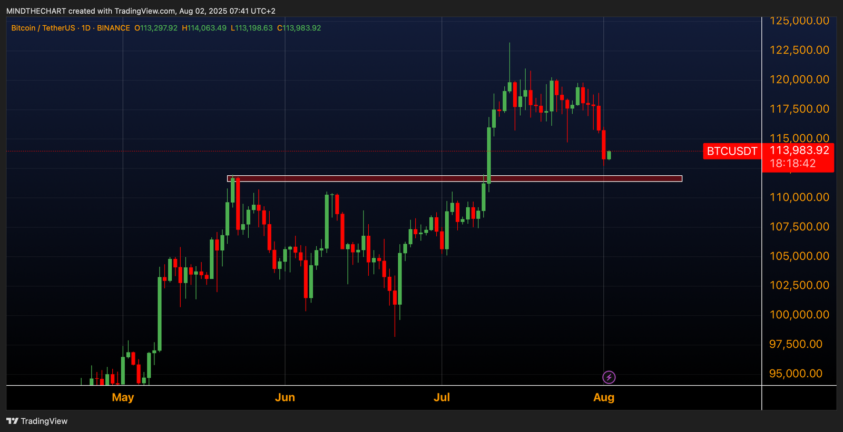Click the 117,500.00 price axis label
The height and width of the screenshot is (432, 843).
click(x=799, y=109)
